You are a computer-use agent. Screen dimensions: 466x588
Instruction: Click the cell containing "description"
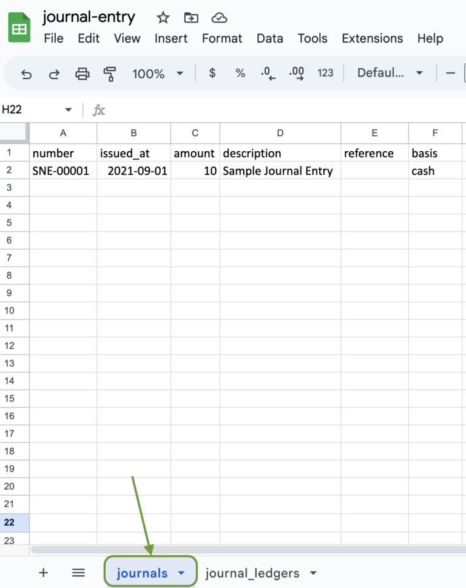pyautogui.click(x=280, y=152)
